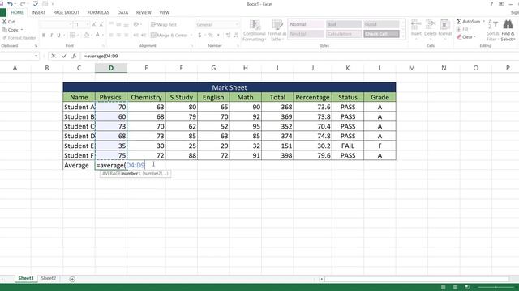Open the HOME ribbon tab

coord(17,12)
